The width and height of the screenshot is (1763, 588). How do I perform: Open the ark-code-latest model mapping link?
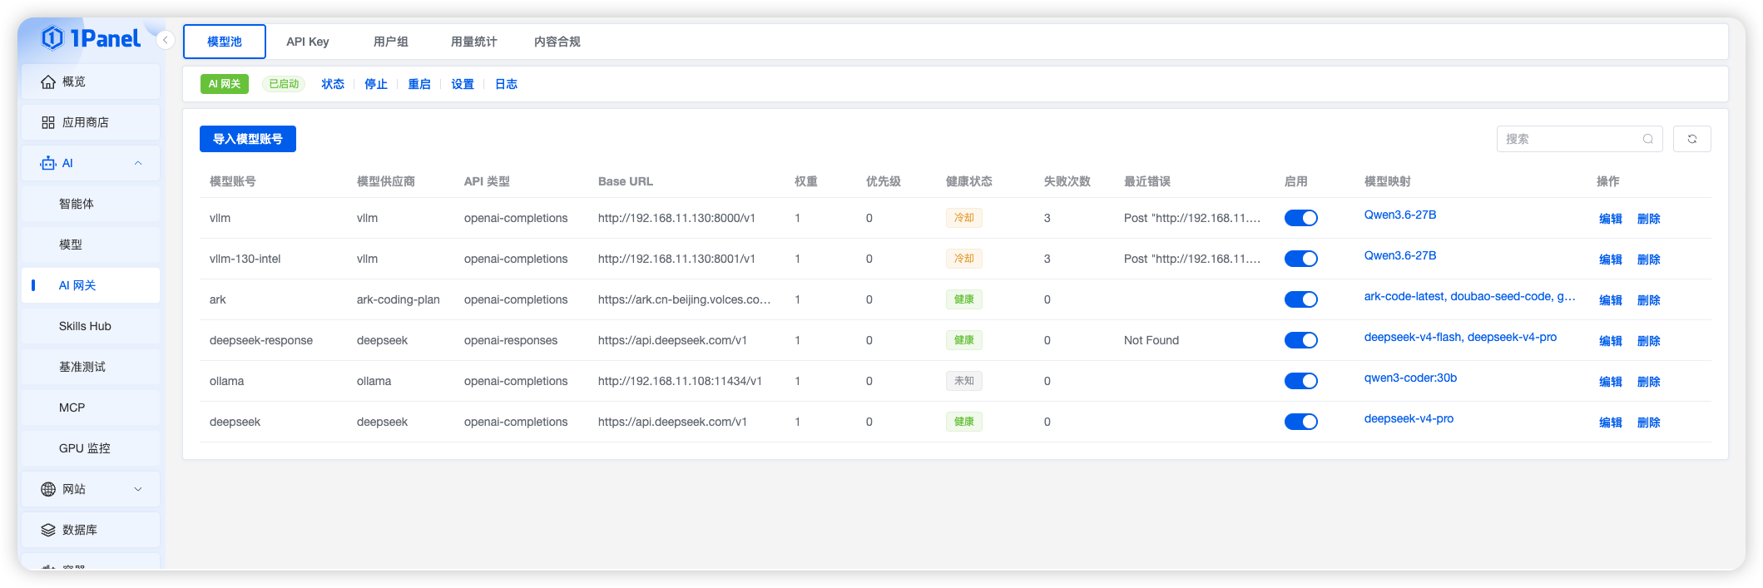point(1469,296)
